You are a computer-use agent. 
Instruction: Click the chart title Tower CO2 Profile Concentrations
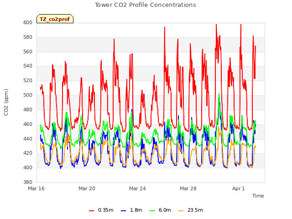point(146,5)
